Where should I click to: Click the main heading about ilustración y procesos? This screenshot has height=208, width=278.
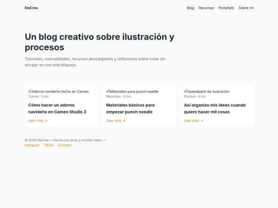99,42
